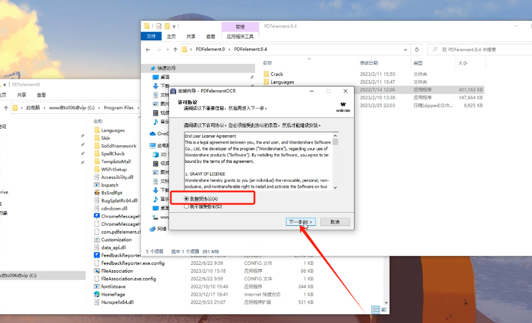Open 共享 tab in PDFelement9 window
Screen dimensions: 532x323
pyautogui.click(x=21, y=95)
